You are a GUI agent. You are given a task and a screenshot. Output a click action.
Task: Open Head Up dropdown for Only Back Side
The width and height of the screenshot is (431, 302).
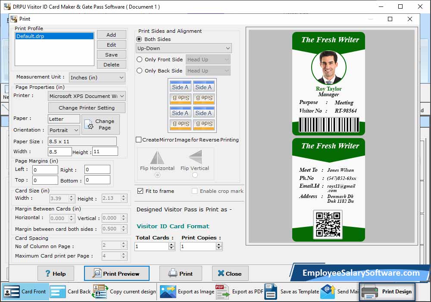(x=208, y=71)
